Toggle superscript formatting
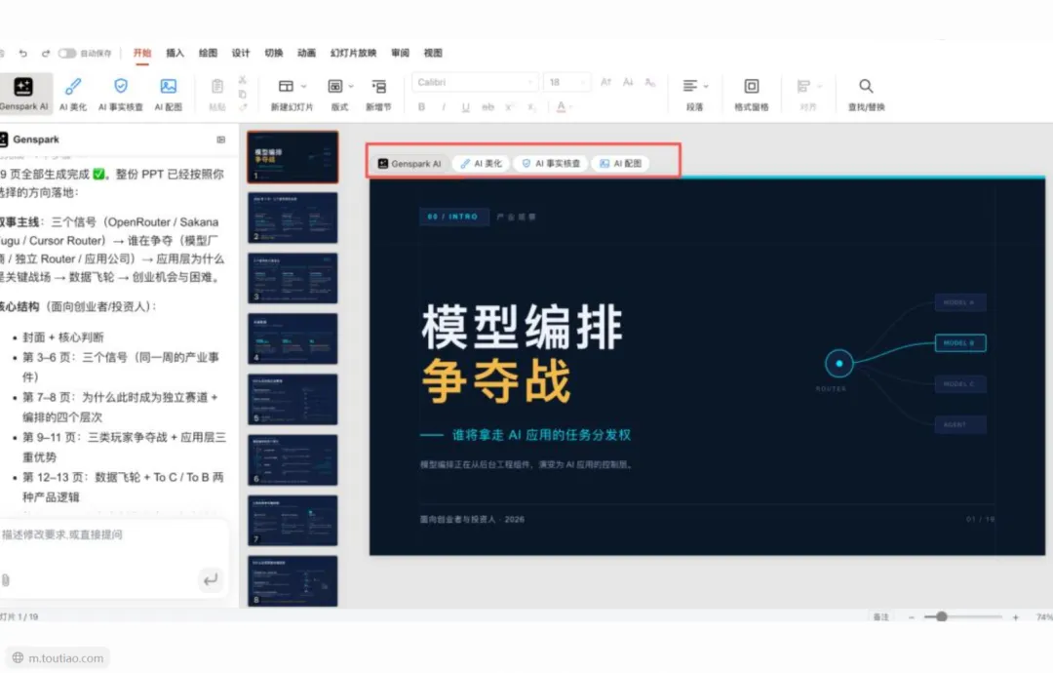Screen dimensions: 1053x673 point(509,106)
